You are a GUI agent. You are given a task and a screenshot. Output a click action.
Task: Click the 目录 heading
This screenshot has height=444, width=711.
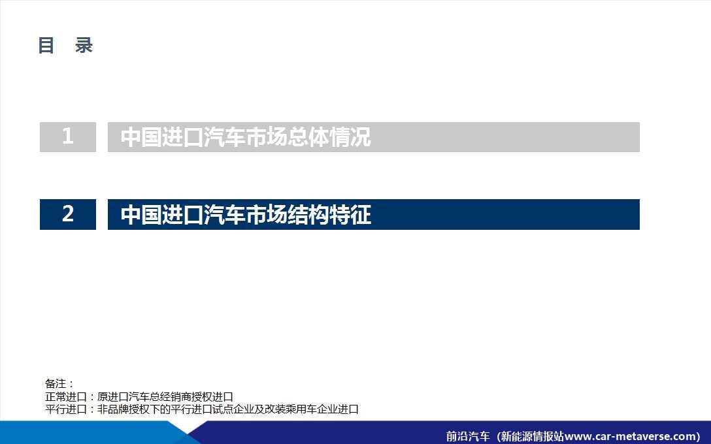66,46
